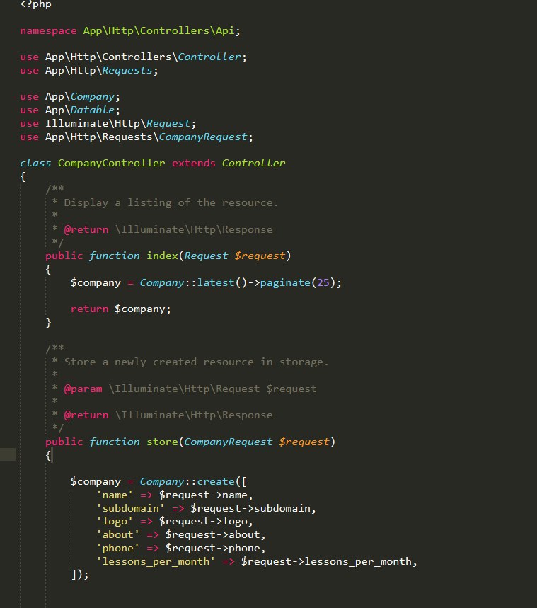The height and width of the screenshot is (608, 537).
Task: Click '$request->phone' value
Action: (x=212, y=549)
